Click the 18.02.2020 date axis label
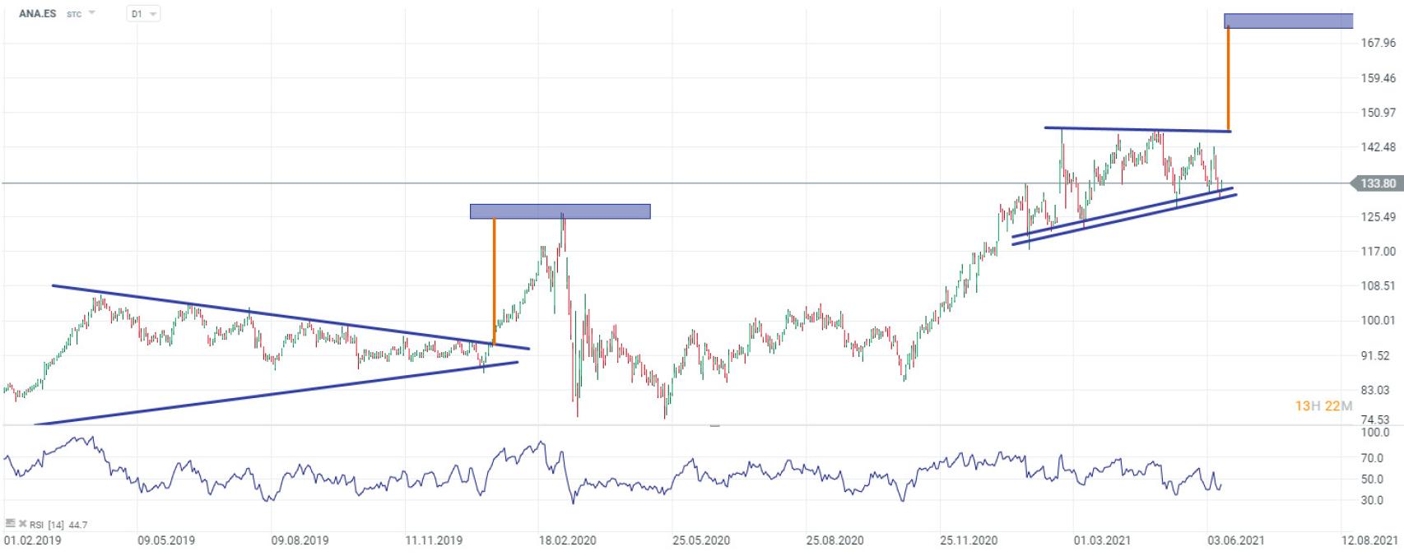1404x556 pixels. [x=568, y=540]
